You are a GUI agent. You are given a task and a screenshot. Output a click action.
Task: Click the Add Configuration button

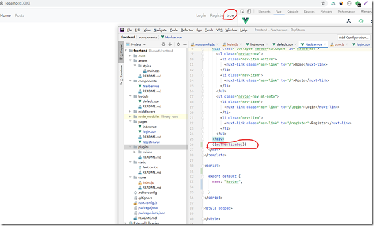coord(354,37)
